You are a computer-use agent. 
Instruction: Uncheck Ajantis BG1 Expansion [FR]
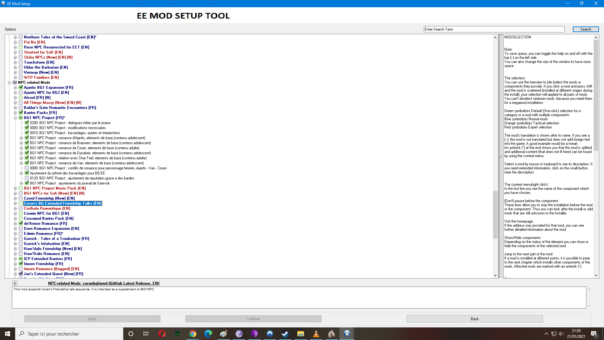pyautogui.click(x=21, y=88)
